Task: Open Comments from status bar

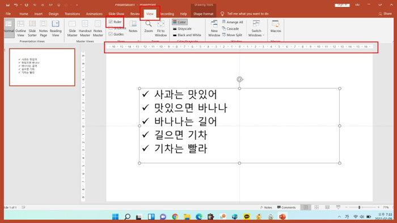Action: pyautogui.click(x=286, y=207)
